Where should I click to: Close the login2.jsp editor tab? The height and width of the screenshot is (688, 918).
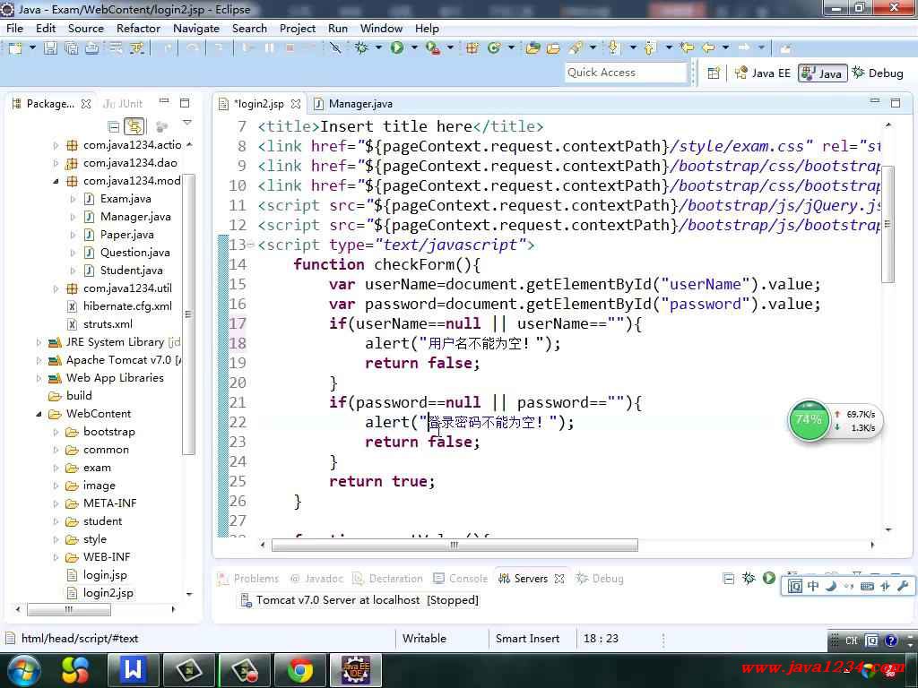[x=296, y=104]
